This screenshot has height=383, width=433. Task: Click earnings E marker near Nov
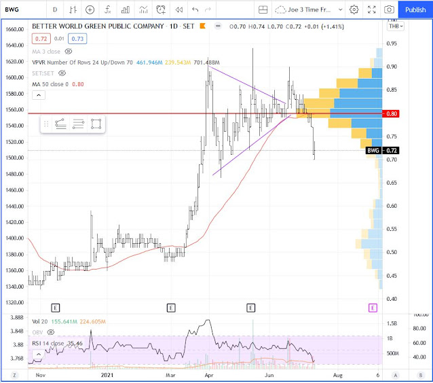(56, 308)
